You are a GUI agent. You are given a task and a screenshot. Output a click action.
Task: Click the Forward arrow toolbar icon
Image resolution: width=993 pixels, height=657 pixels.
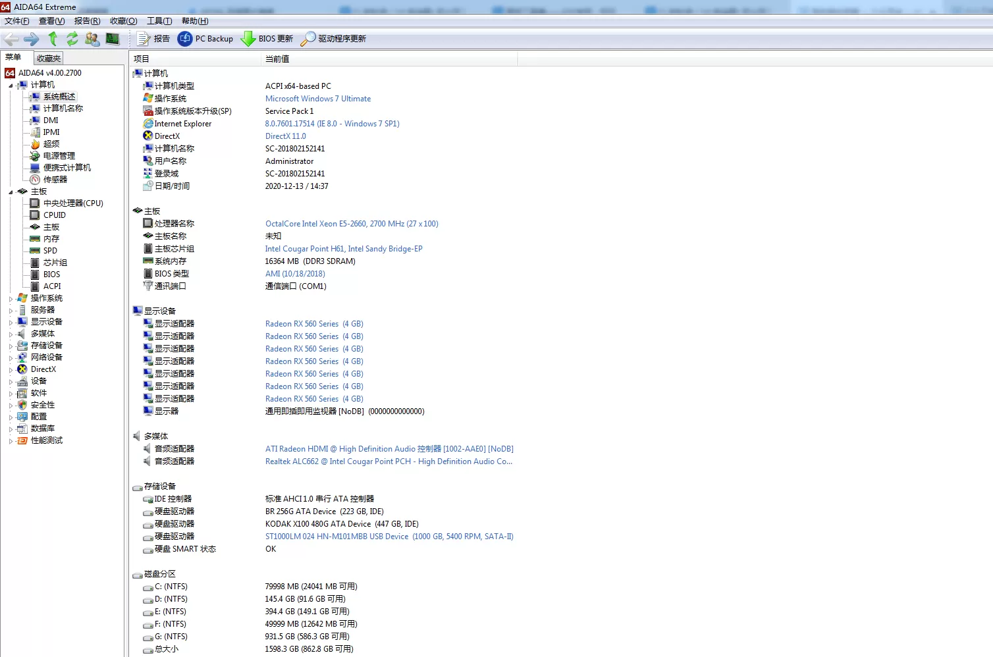(x=32, y=39)
